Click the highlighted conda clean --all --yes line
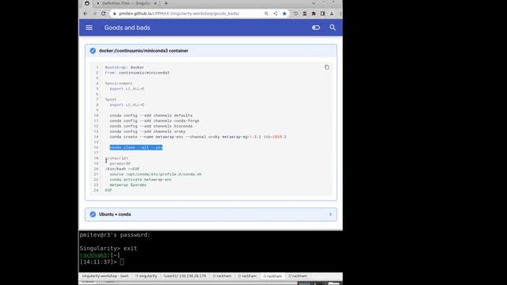This screenshot has height=285, width=507. 136,147
